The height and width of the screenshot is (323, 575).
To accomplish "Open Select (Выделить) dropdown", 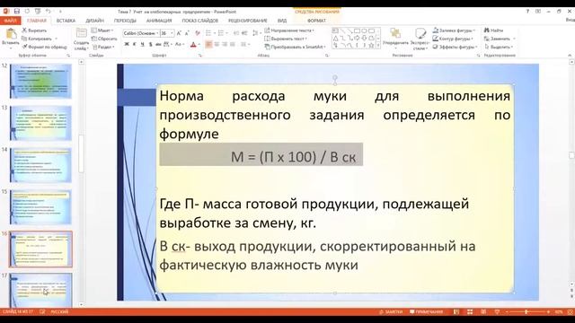I will point(499,47).
